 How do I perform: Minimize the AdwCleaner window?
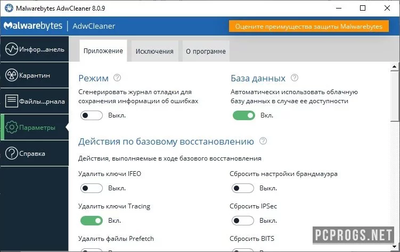[339, 8]
